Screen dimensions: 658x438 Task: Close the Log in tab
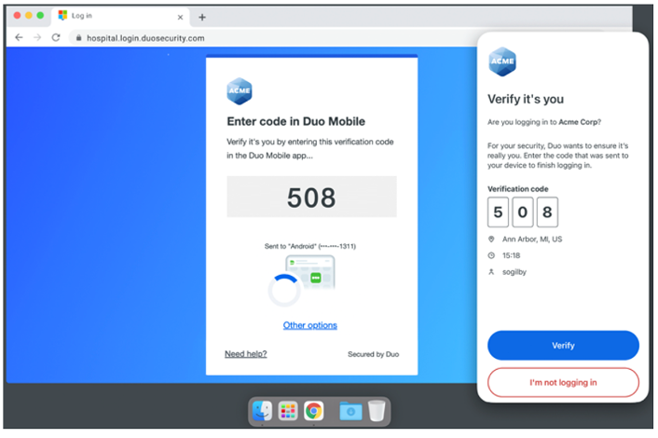tap(180, 17)
